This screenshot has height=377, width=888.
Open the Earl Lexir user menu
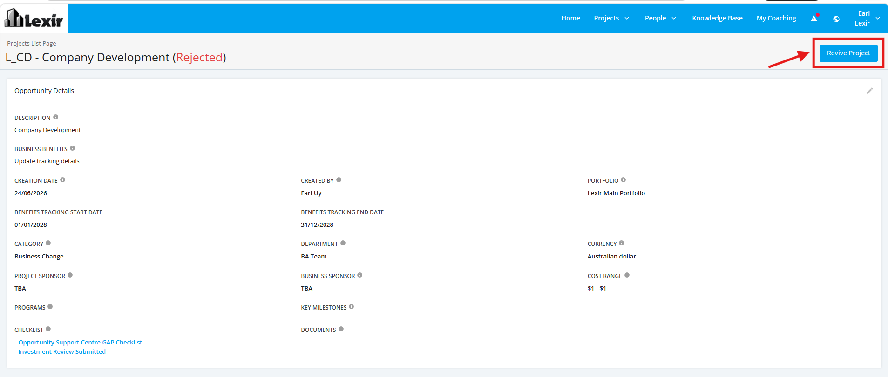(x=867, y=18)
